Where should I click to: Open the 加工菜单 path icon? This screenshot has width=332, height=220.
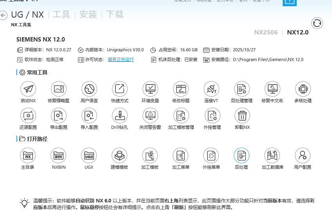tap(180, 155)
